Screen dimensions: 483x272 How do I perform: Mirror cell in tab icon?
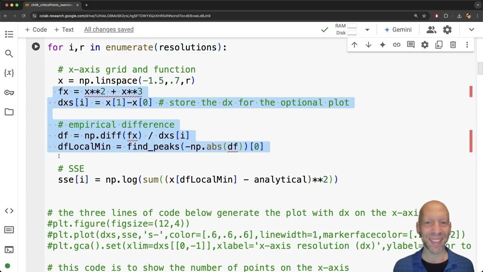[x=439, y=45]
